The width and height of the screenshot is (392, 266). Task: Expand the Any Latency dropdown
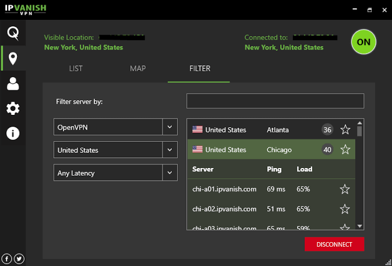[x=169, y=173]
